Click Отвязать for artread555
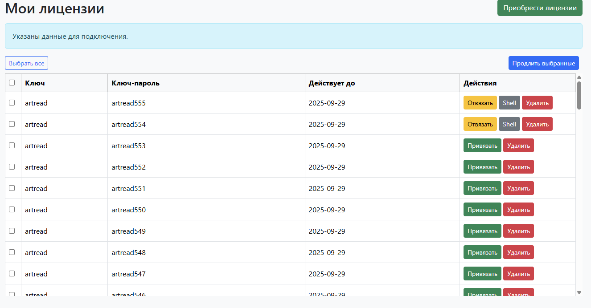The width and height of the screenshot is (591, 308). [480, 103]
